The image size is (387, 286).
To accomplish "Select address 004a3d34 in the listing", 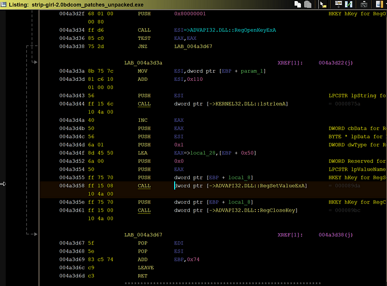I will click(x=72, y=30).
